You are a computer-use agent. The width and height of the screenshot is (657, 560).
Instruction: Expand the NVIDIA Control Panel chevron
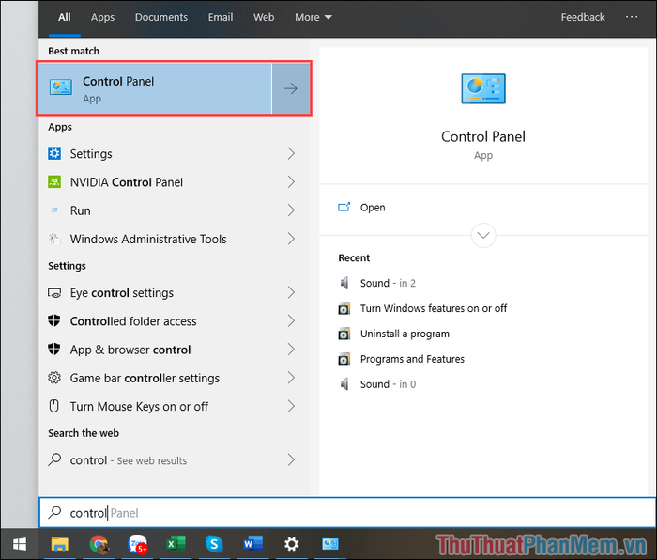[291, 182]
